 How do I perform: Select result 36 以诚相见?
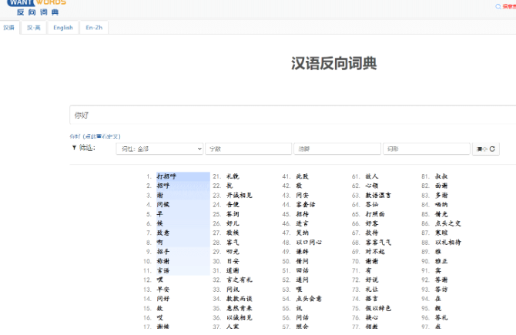coord(240,317)
